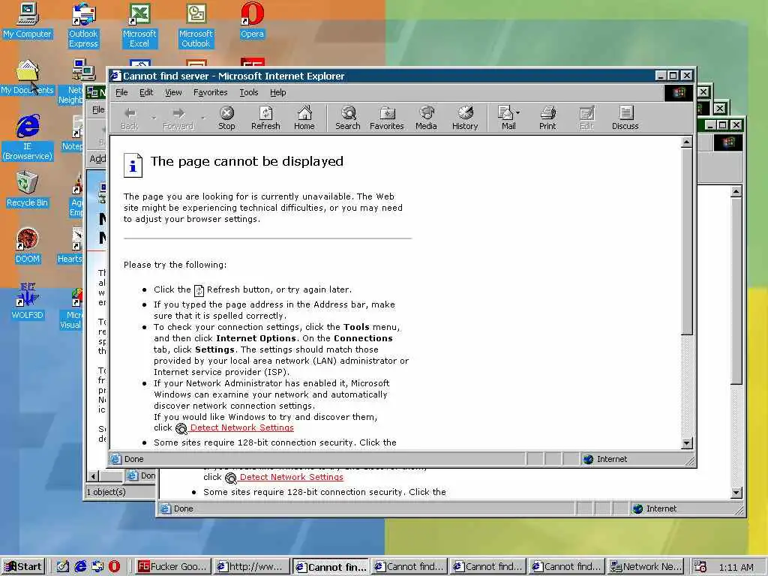
Task: Launch Outlook Express from quick launch
Action: click(97, 566)
